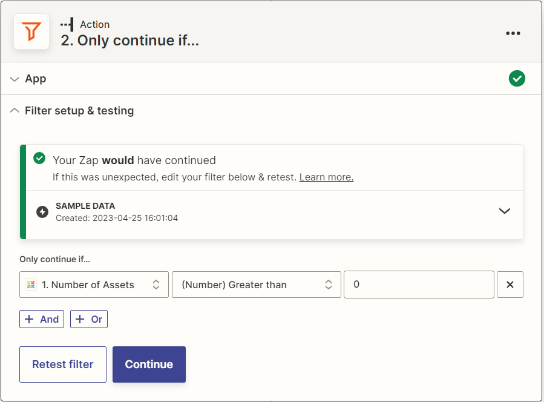Image resolution: width=544 pixels, height=402 pixels.
Task: Click the Sample Data lightning bolt icon
Action: coord(42,212)
